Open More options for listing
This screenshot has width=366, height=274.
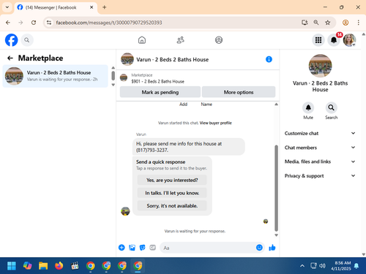tap(239, 92)
